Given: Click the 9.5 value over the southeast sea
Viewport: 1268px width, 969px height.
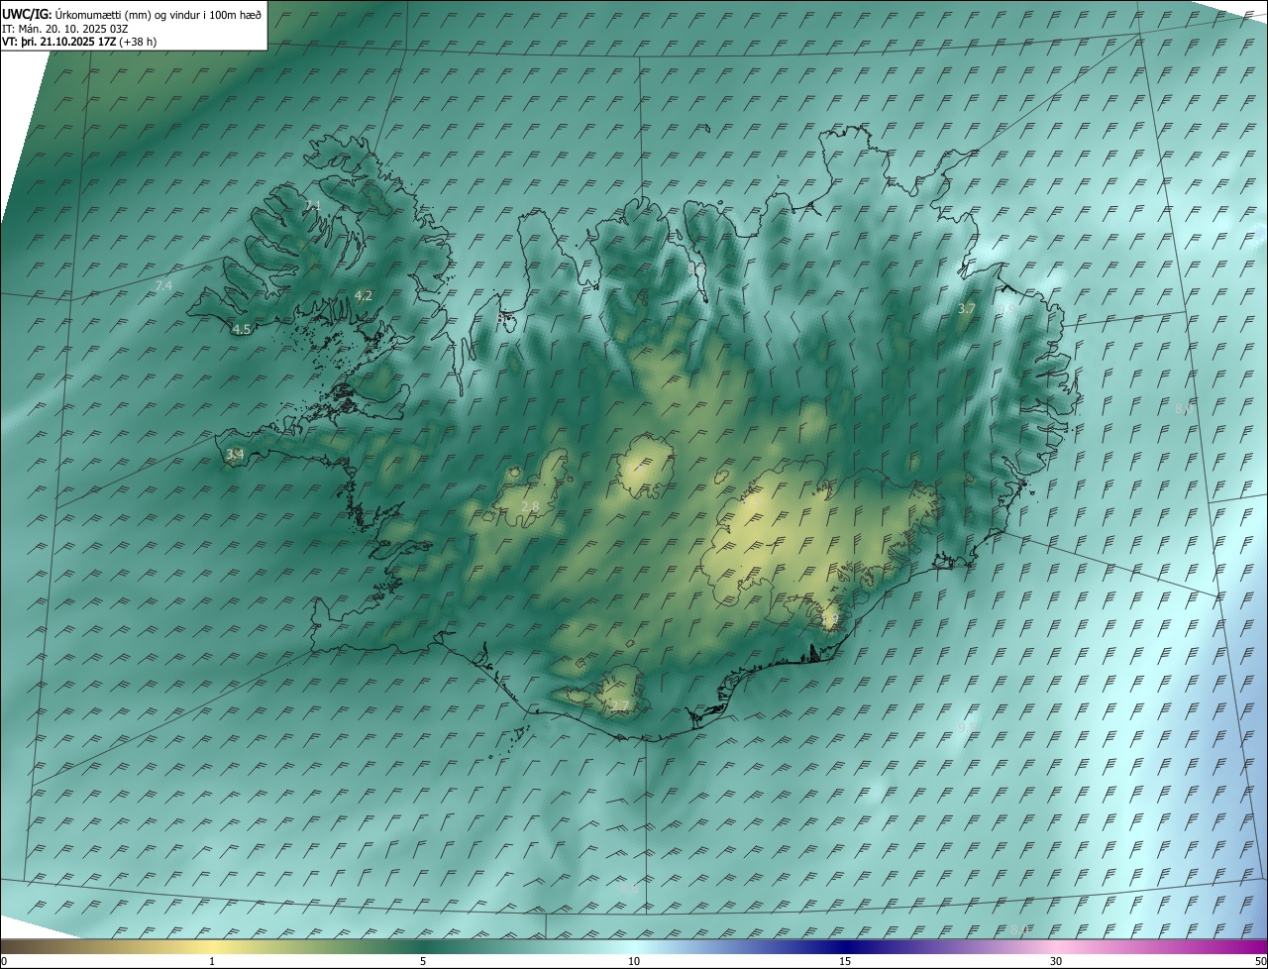Looking at the screenshot, I should [x=967, y=727].
